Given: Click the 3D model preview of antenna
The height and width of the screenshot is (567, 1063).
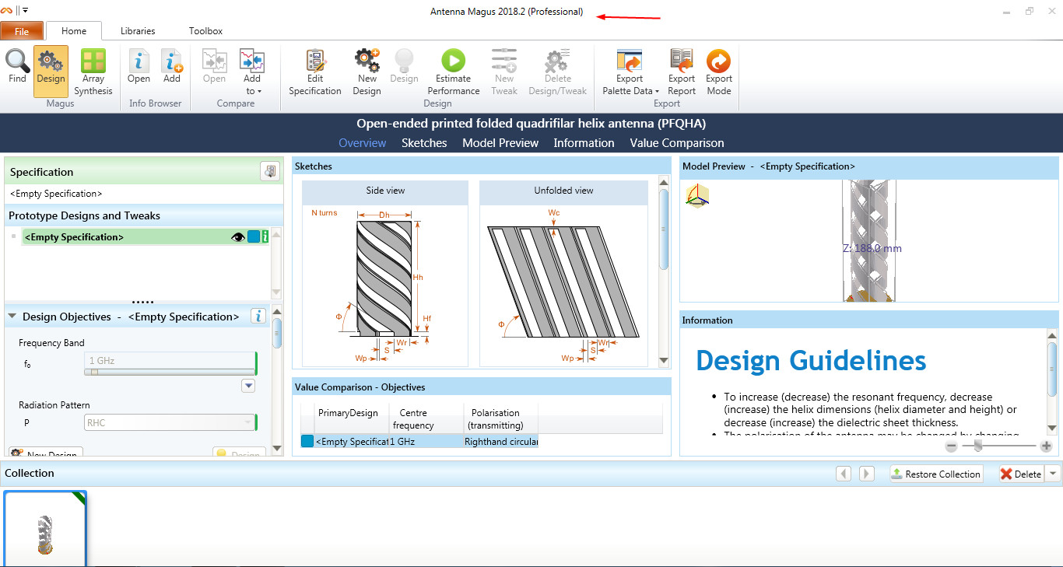Looking at the screenshot, I should [x=869, y=240].
